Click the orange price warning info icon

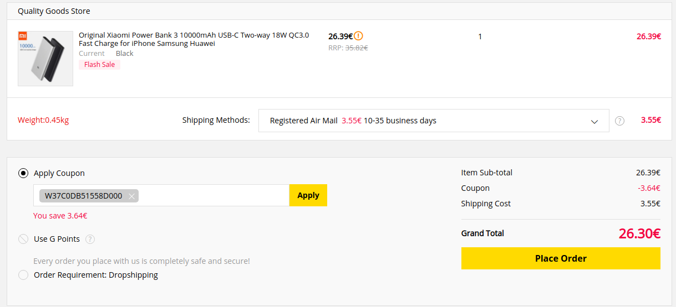click(x=359, y=36)
